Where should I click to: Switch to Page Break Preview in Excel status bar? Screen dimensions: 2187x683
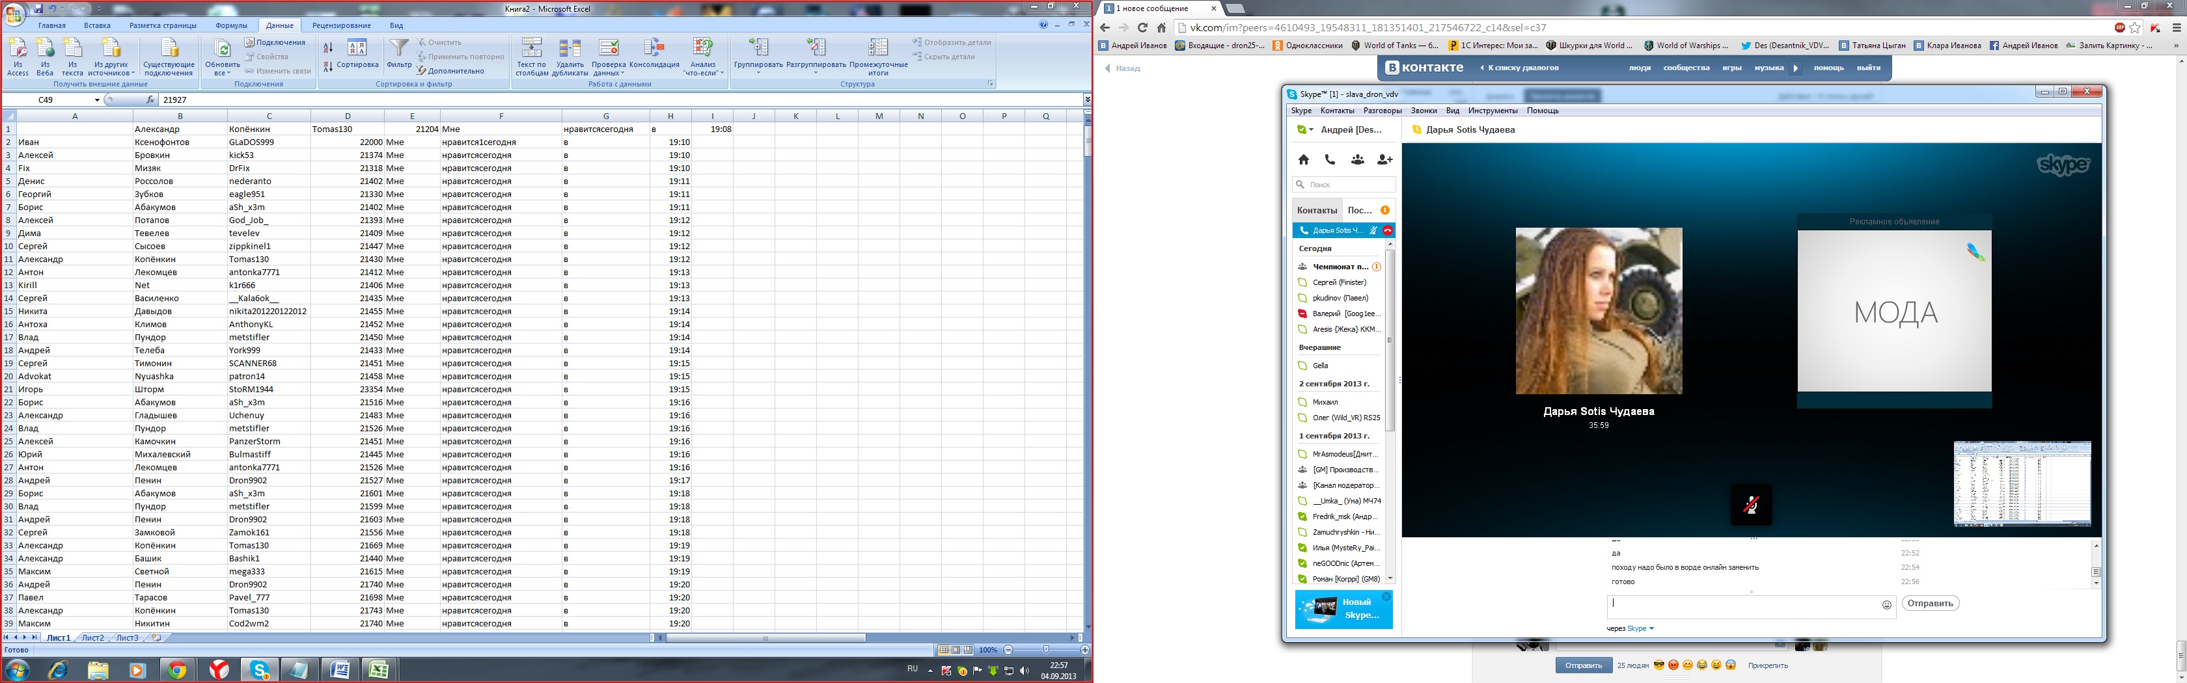coord(968,650)
